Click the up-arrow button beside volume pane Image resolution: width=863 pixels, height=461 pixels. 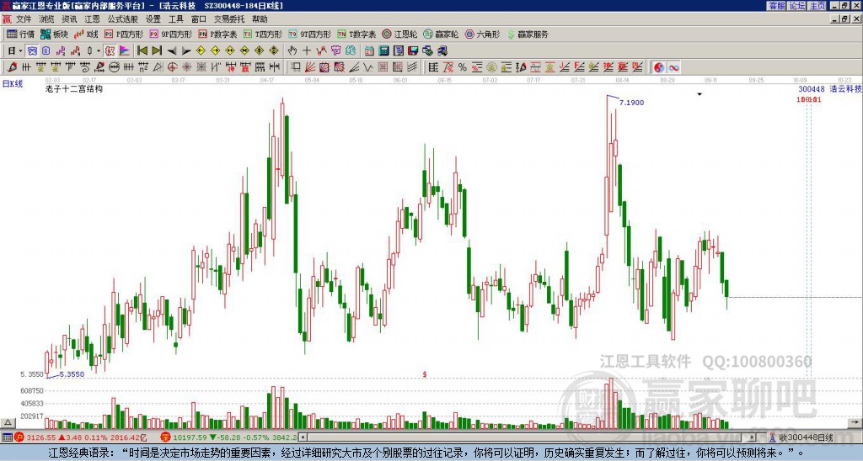(x=8, y=422)
